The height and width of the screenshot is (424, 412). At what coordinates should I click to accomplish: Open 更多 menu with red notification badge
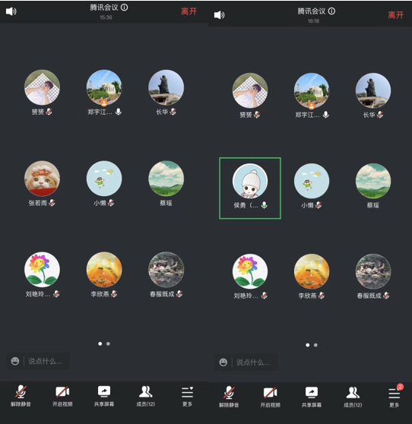pos(395,396)
